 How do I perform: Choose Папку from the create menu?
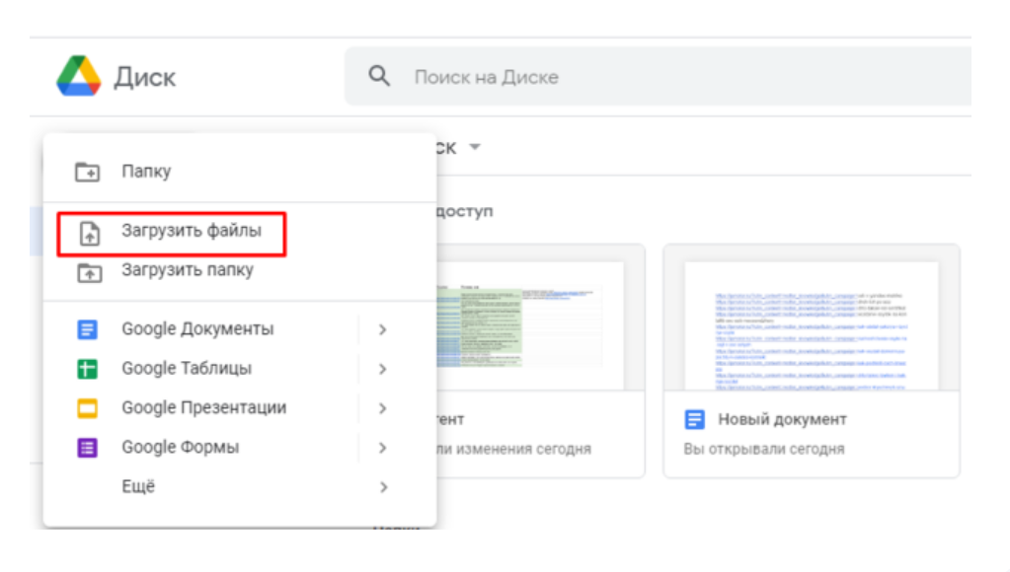pyautogui.click(x=146, y=172)
